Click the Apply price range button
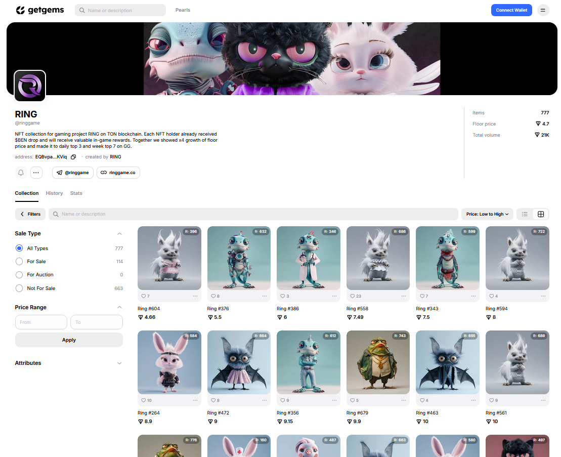 pyautogui.click(x=69, y=340)
